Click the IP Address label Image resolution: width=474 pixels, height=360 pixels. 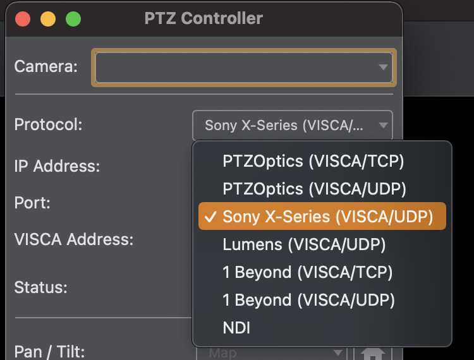pos(57,166)
